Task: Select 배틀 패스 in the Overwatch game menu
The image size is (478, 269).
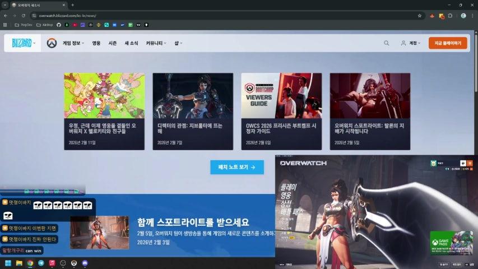Action: point(291,212)
